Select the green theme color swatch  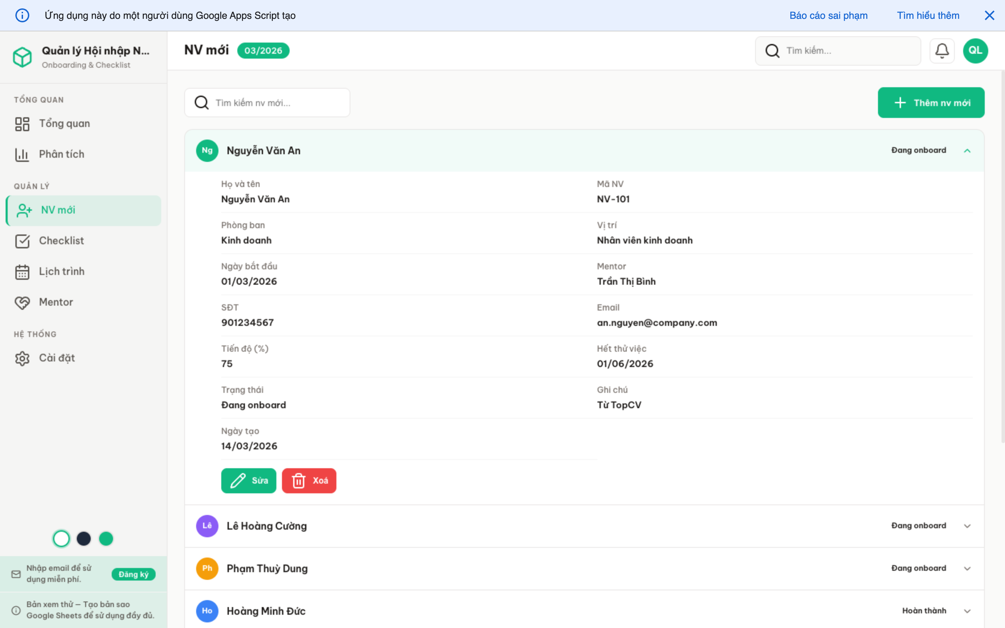coord(106,538)
